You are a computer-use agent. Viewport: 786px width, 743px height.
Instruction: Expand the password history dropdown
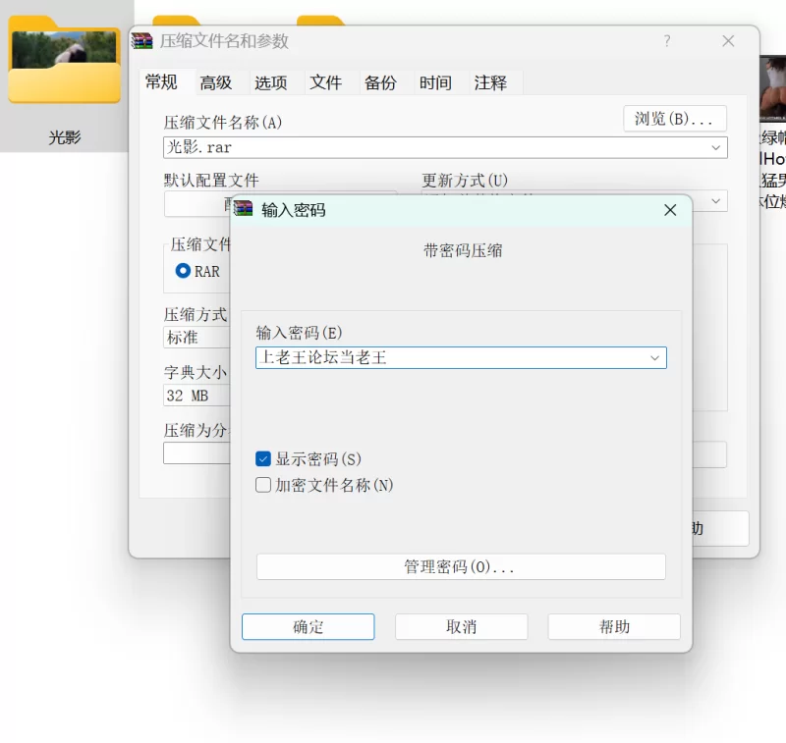(x=654, y=358)
